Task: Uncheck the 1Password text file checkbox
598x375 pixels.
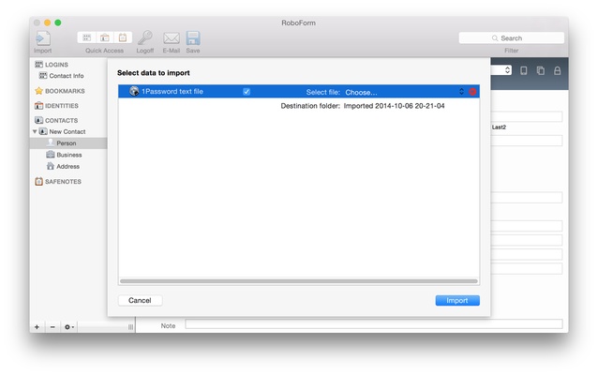Action: 247,92
